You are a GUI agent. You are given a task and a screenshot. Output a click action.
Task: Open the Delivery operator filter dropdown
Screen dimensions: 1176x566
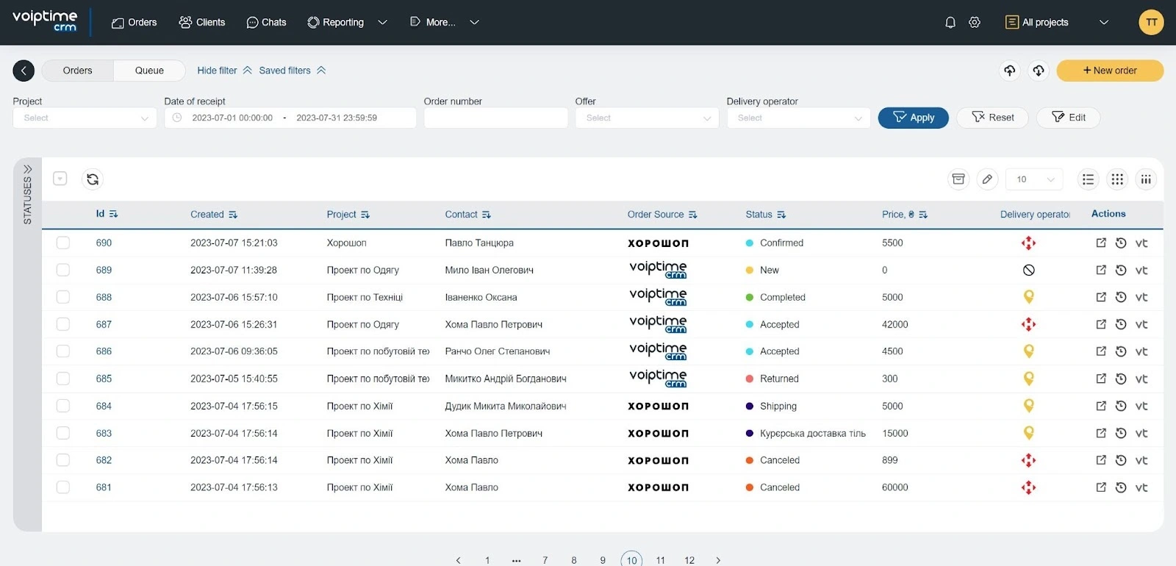(798, 118)
